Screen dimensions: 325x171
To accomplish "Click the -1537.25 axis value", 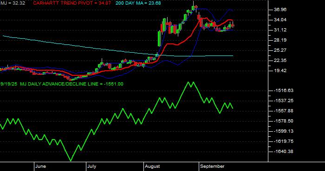I will [284, 101].
